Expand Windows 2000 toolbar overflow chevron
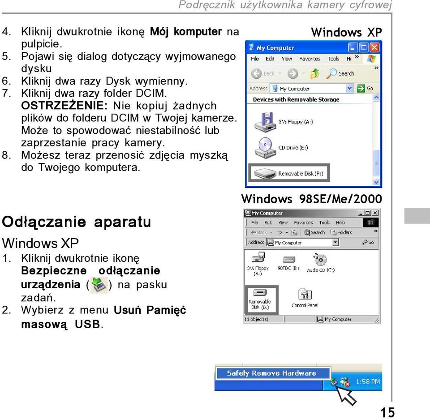 tap(376, 231)
